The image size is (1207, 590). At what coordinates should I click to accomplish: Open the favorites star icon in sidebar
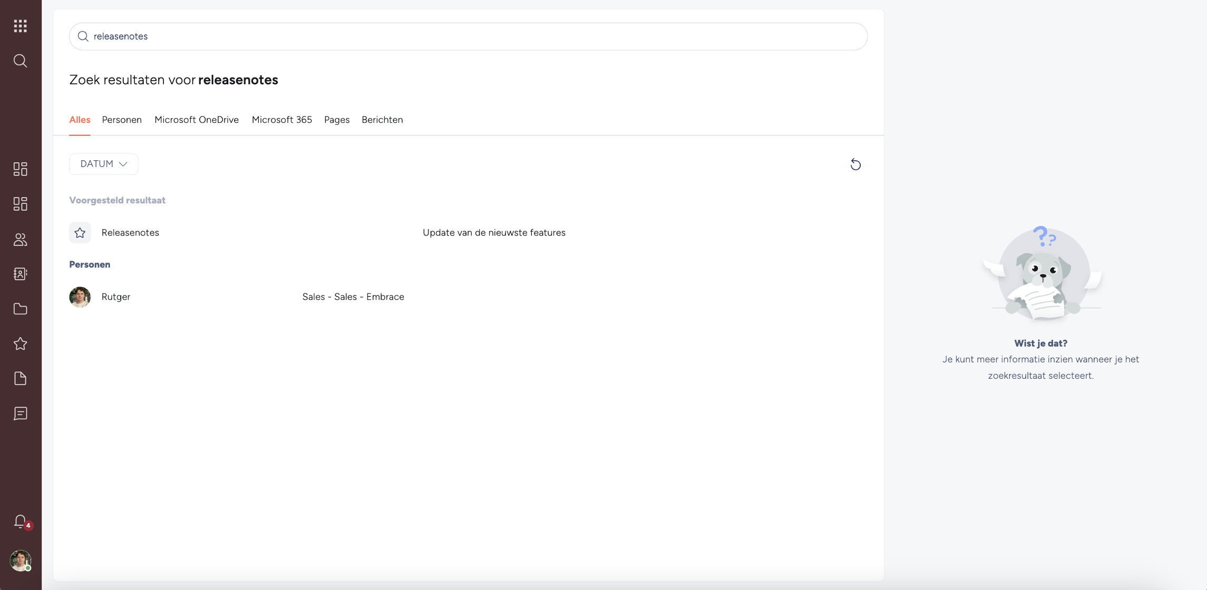(20, 343)
